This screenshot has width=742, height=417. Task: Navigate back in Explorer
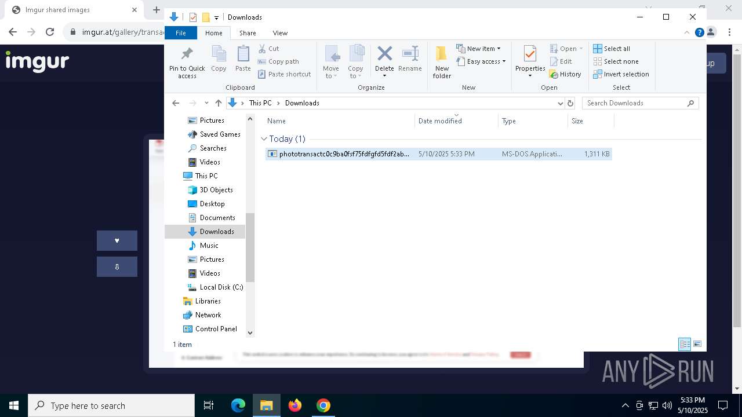pyautogui.click(x=176, y=103)
